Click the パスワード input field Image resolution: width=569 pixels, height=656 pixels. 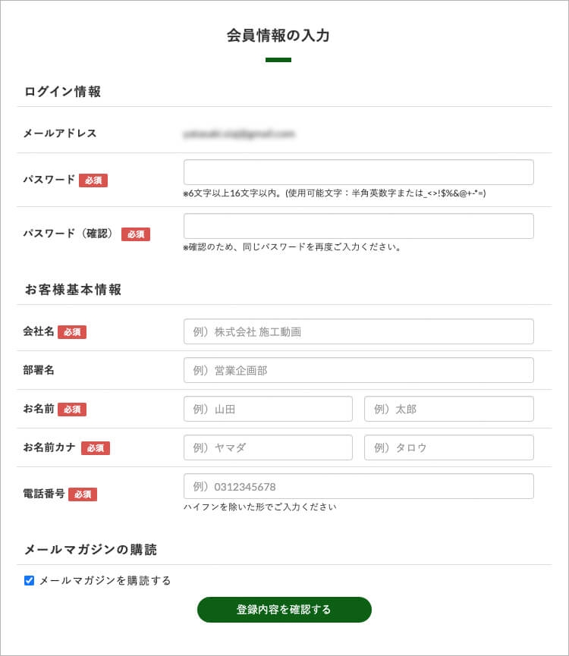point(358,172)
